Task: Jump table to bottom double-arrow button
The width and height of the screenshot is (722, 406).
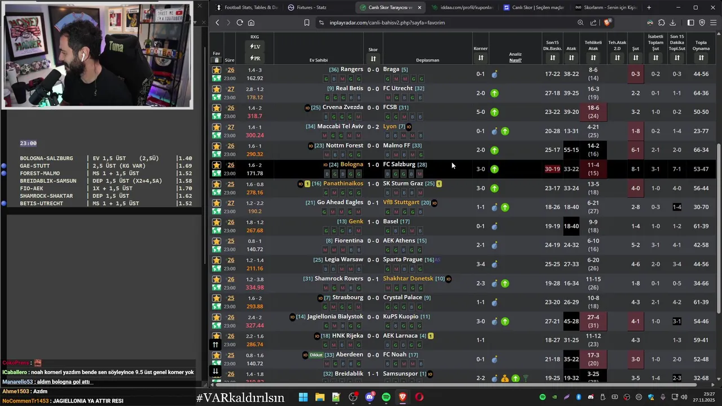Action: tap(215, 371)
